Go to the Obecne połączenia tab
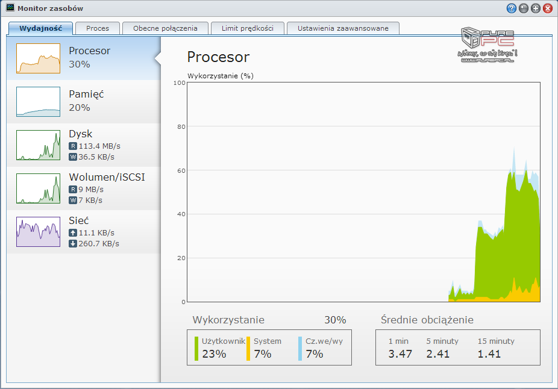Viewport: 558px width, 389px height. 165,28
